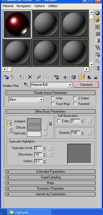Enable the Faceted checkbox

pyautogui.click(x=75, y=104)
